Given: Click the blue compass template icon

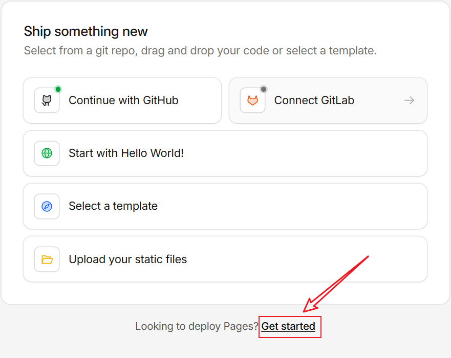Looking at the screenshot, I should 47,206.
